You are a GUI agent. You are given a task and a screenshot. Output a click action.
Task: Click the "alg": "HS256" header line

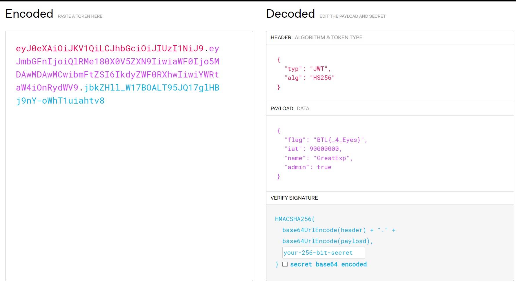pos(310,78)
